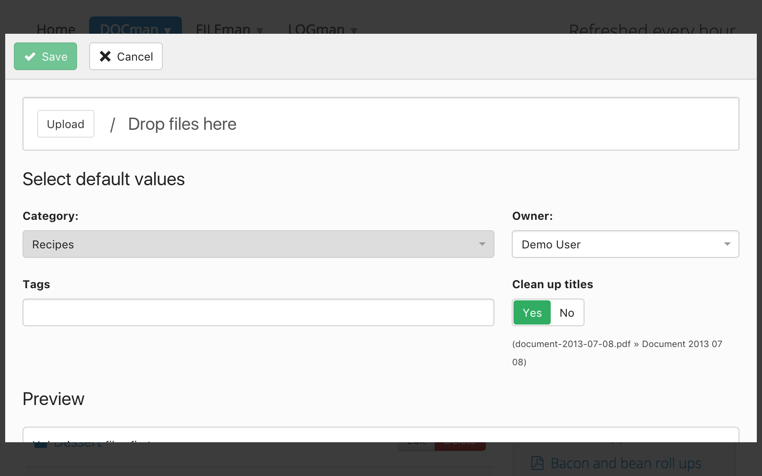Expand the FILEman menu arrow
This screenshot has width=762, height=476.
click(260, 30)
